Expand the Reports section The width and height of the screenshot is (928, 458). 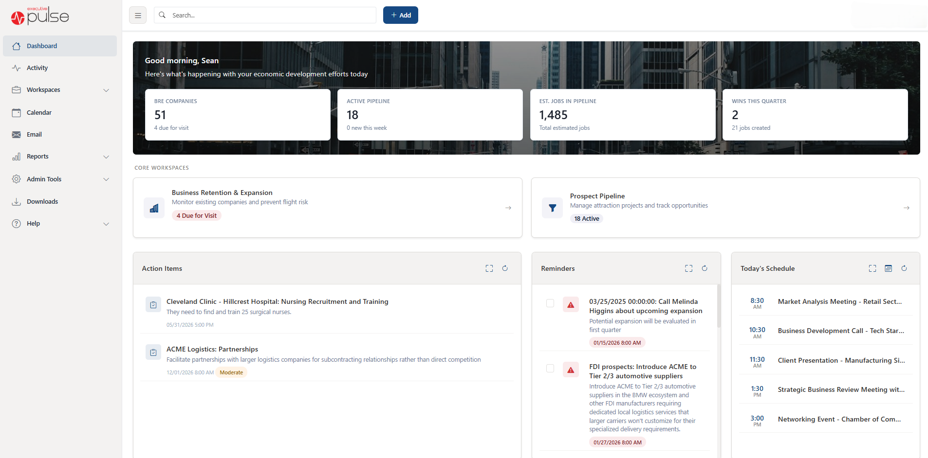(x=106, y=157)
